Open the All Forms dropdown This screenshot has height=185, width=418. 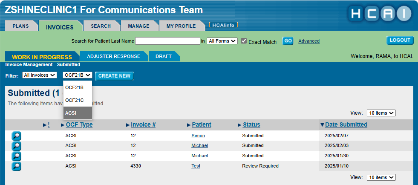[222, 41]
